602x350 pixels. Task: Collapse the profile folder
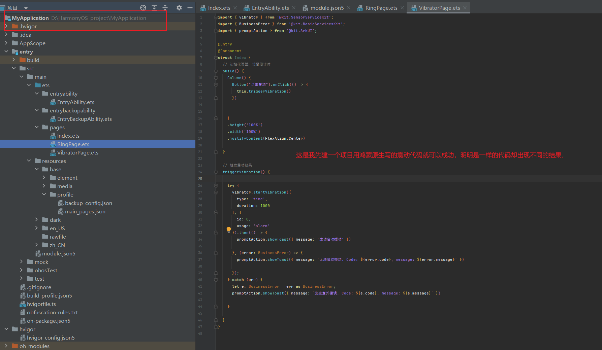point(44,195)
